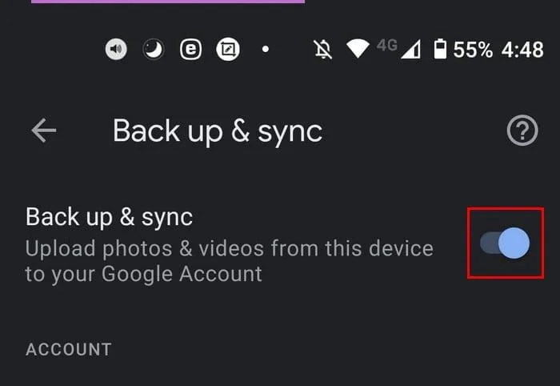Viewport: 560px width, 386px height.
Task: Tap the 'Back up & sync' page title
Action: [x=218, y=131]
